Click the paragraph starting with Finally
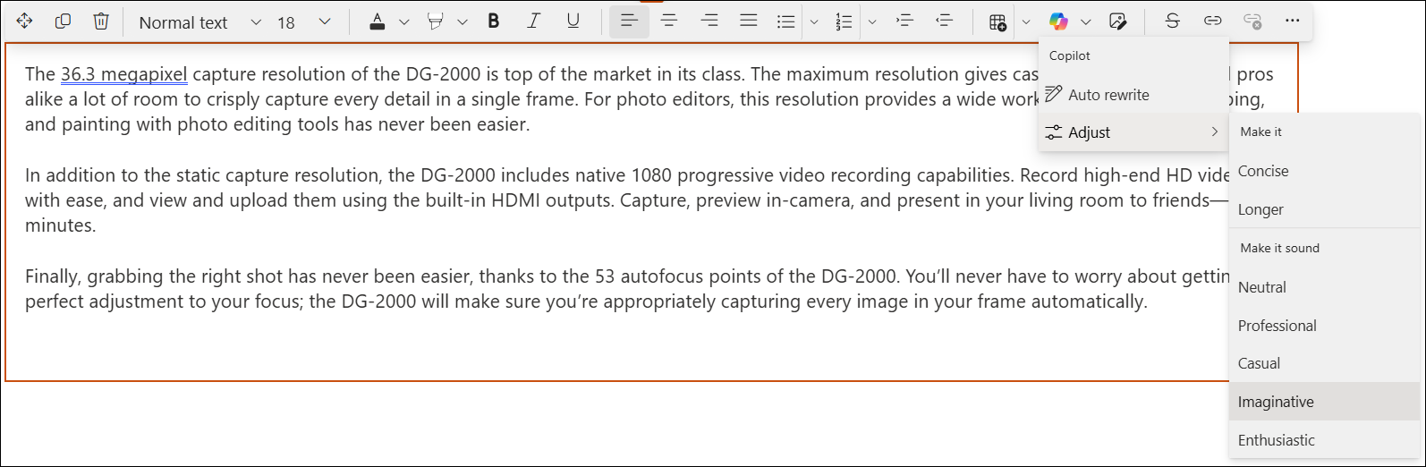 pyautogui.click(x=626, y=289)
